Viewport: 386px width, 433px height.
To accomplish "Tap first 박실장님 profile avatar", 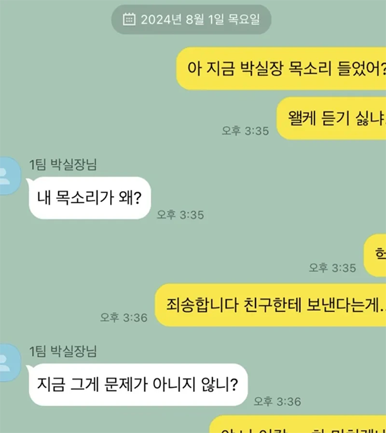I will click(x=10, y=176).
